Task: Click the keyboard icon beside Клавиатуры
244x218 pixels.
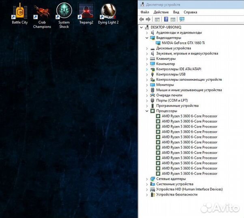Action: pyautogui.click(x=152, y=59)
